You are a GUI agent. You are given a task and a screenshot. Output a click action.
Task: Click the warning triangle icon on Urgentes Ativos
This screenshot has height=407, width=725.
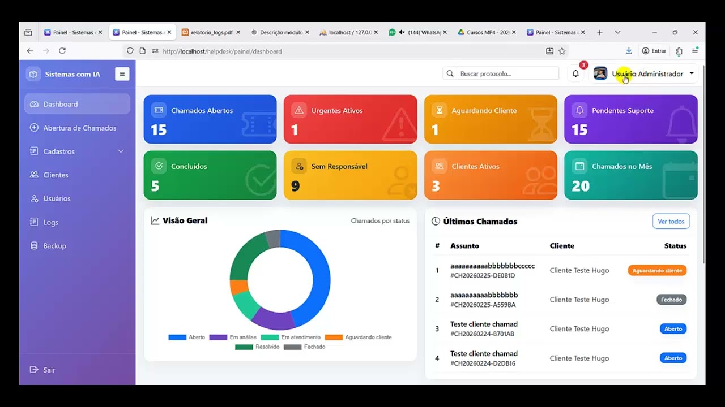pos(299,110)
